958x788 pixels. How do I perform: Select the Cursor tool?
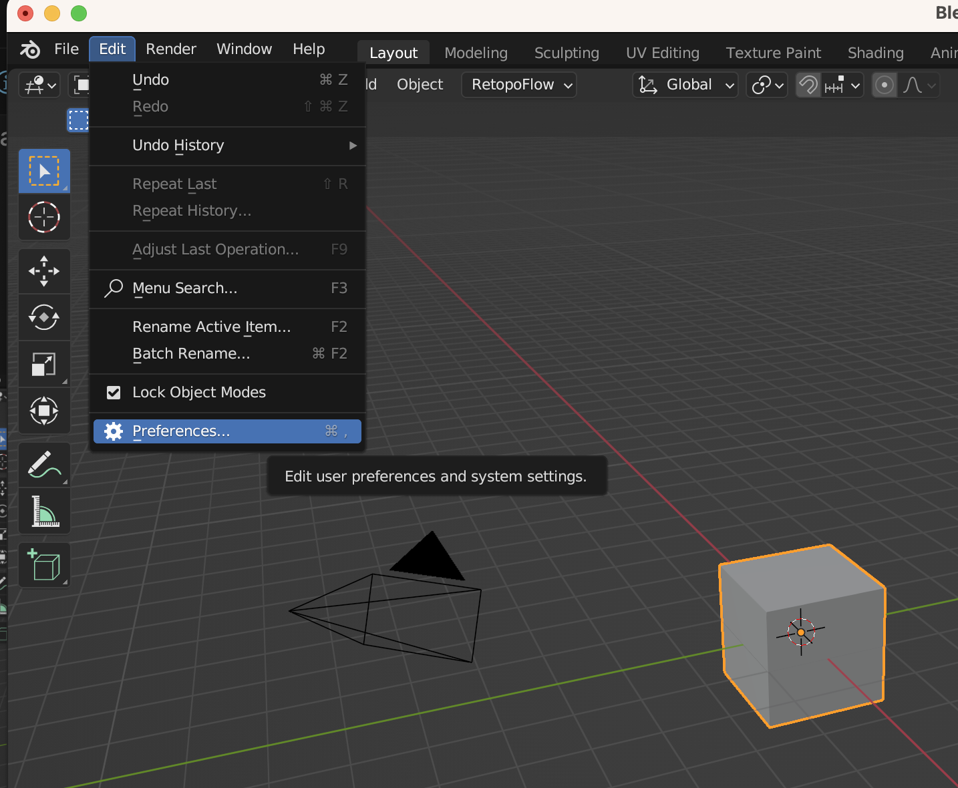coord(44,217)
